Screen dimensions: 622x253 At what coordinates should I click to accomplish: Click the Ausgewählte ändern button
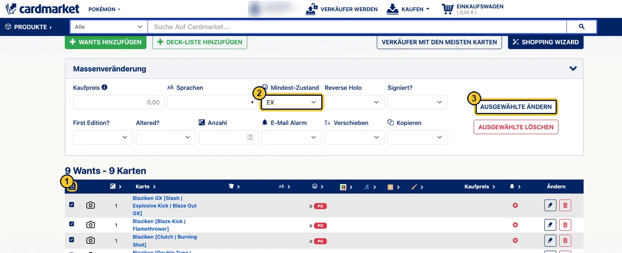(516, 107)
